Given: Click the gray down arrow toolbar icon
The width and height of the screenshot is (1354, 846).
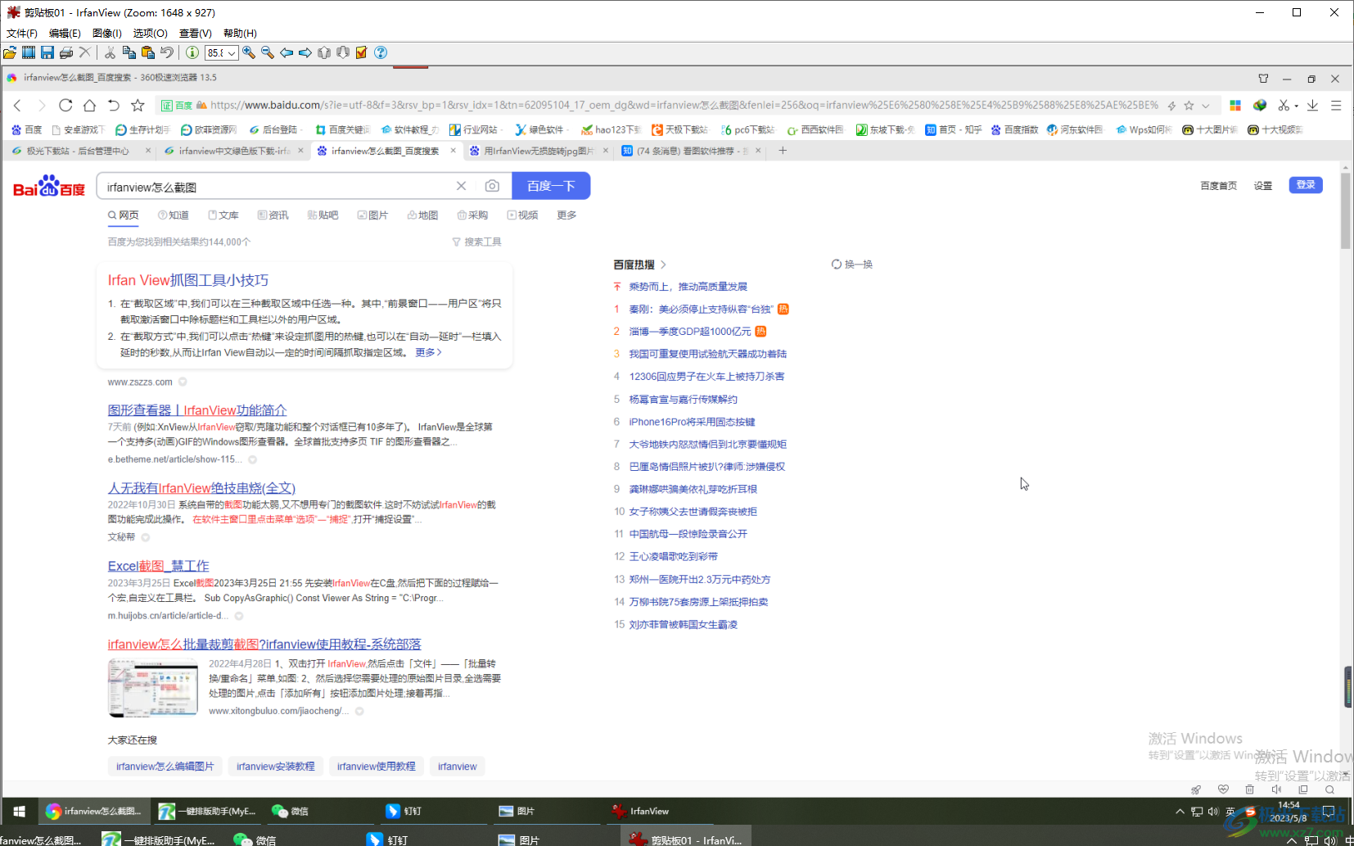Looking at the screenshot, I should click(x=343, y=52).
